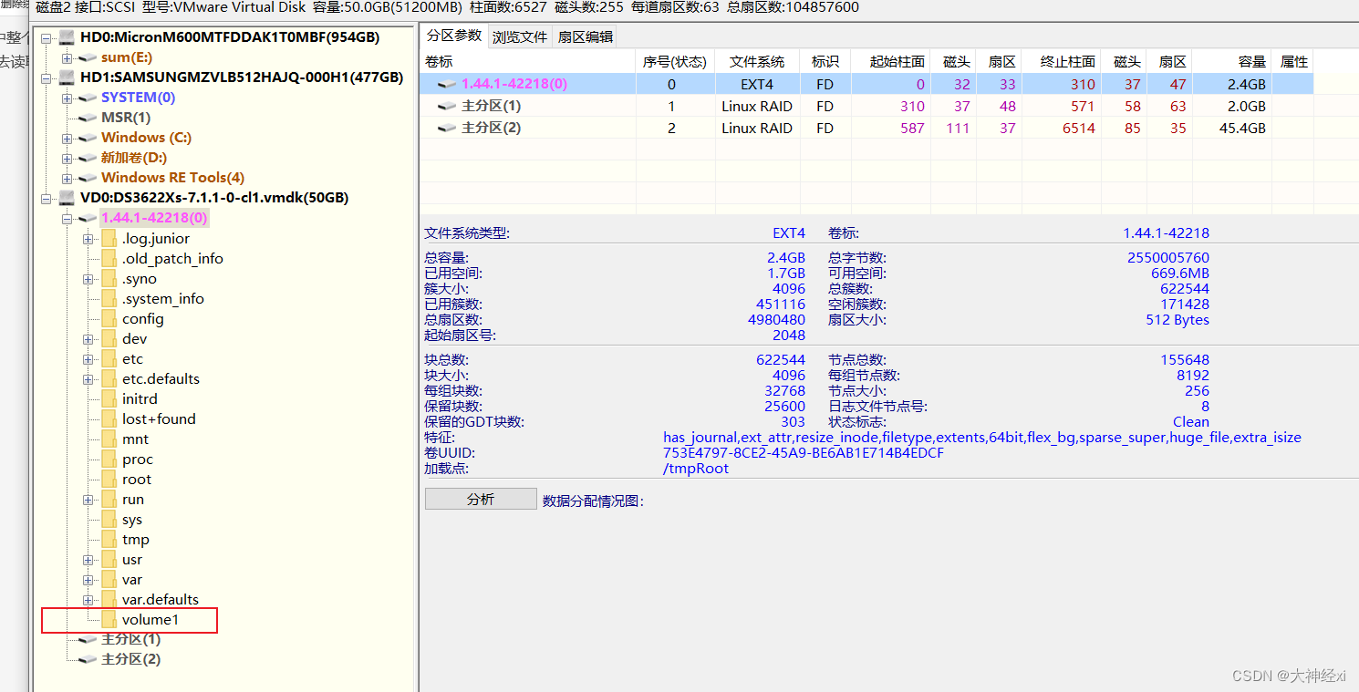Click the 2.0GB capacity cell

[1231, 106]
